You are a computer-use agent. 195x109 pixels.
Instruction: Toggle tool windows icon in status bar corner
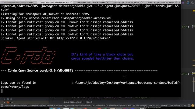pos(2,105)
